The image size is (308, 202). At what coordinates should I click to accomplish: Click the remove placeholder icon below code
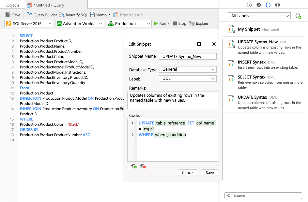click(x=143, y=166)
